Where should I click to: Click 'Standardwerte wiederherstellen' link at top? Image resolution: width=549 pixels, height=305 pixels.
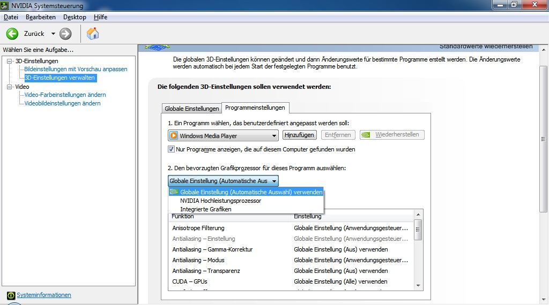pyautogui.click(x=486, y=47)
